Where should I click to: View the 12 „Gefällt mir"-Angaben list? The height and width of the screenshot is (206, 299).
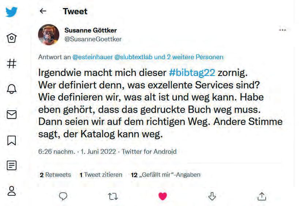click(x=166, y=175)
